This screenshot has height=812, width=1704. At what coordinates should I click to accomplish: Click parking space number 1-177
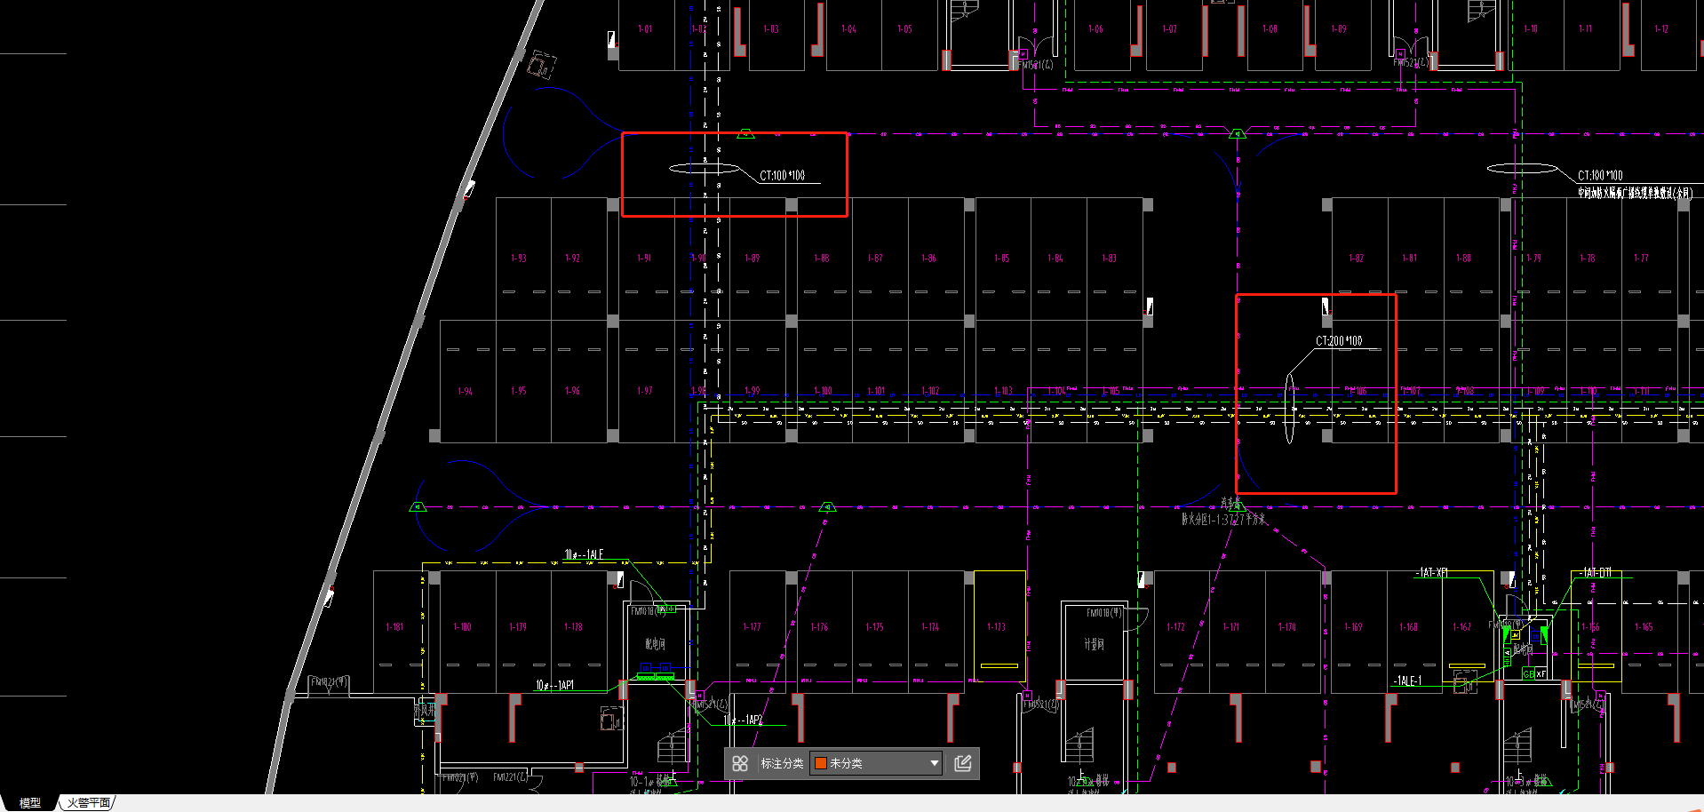[x=752, y=627]
